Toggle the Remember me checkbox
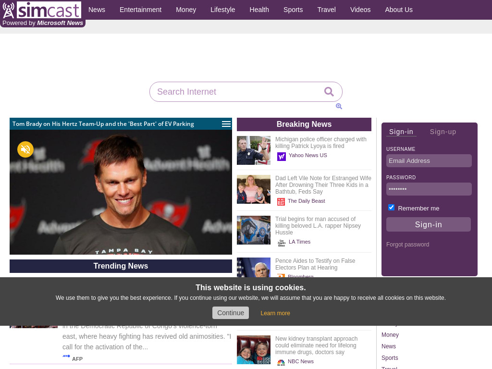 coord(391,208)
